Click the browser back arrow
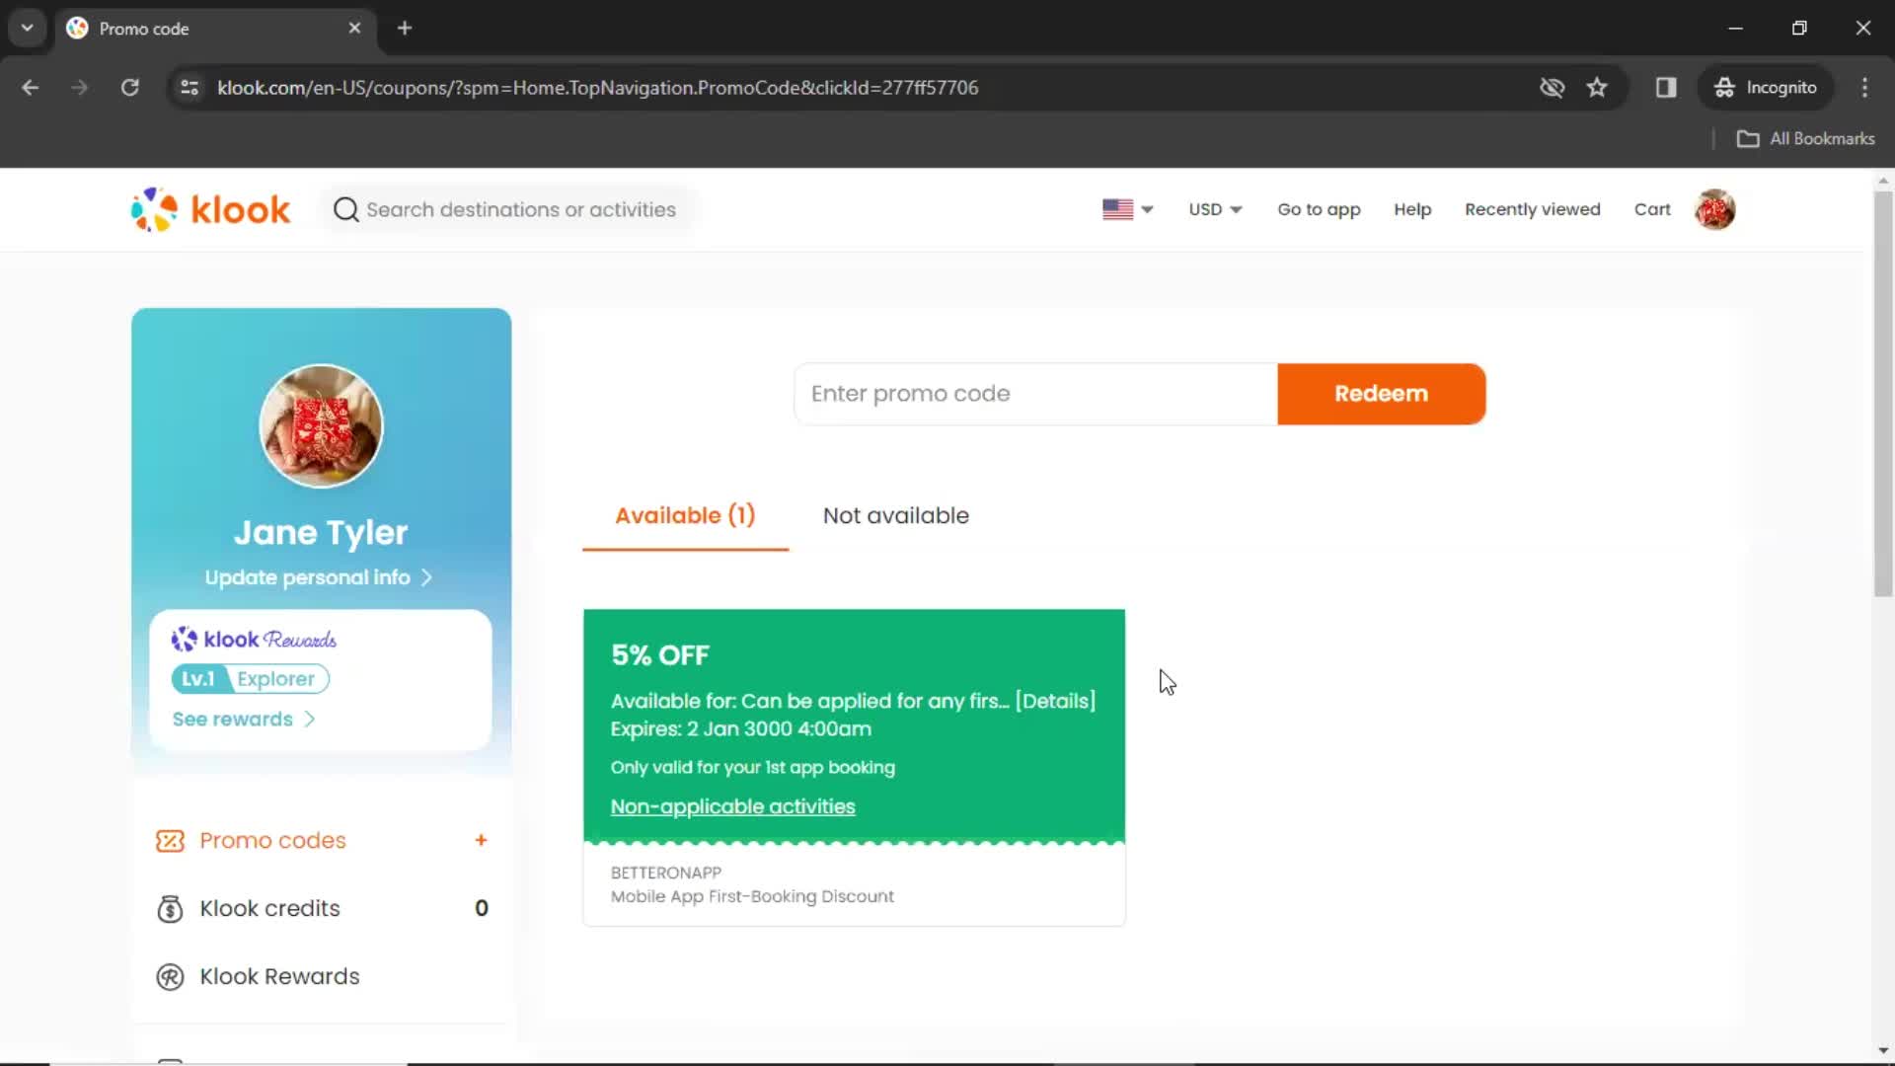The image size is (1895, 1066). 31,88
